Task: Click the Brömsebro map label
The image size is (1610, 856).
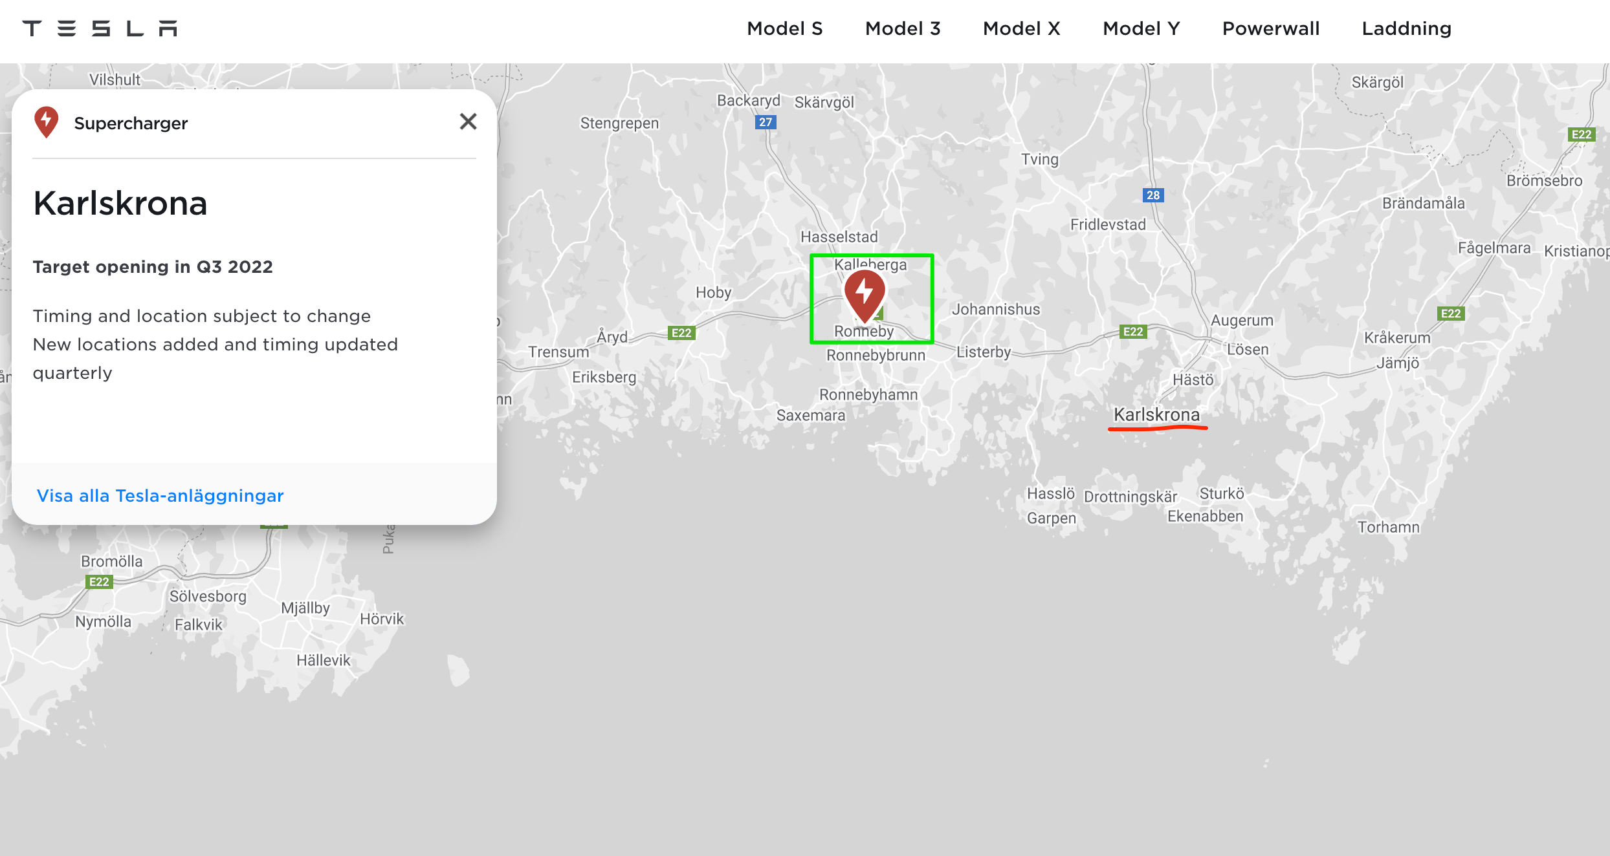Action: pos(1544,180)
